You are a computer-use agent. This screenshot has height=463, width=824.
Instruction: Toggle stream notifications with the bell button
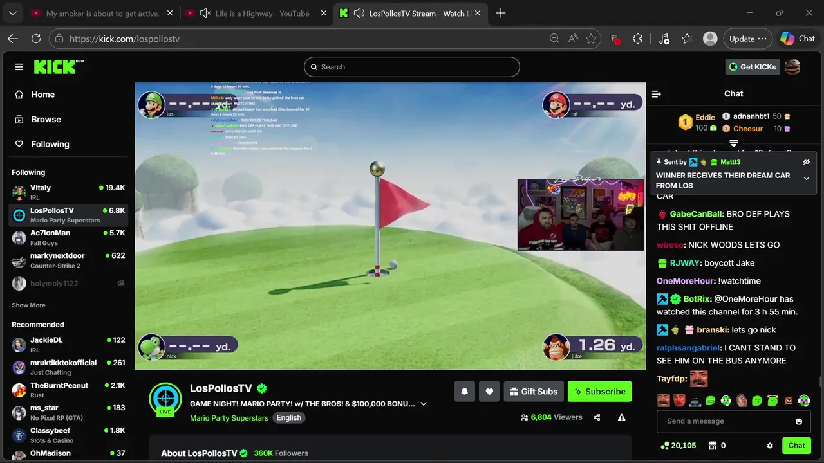click(x=465, y=392)
